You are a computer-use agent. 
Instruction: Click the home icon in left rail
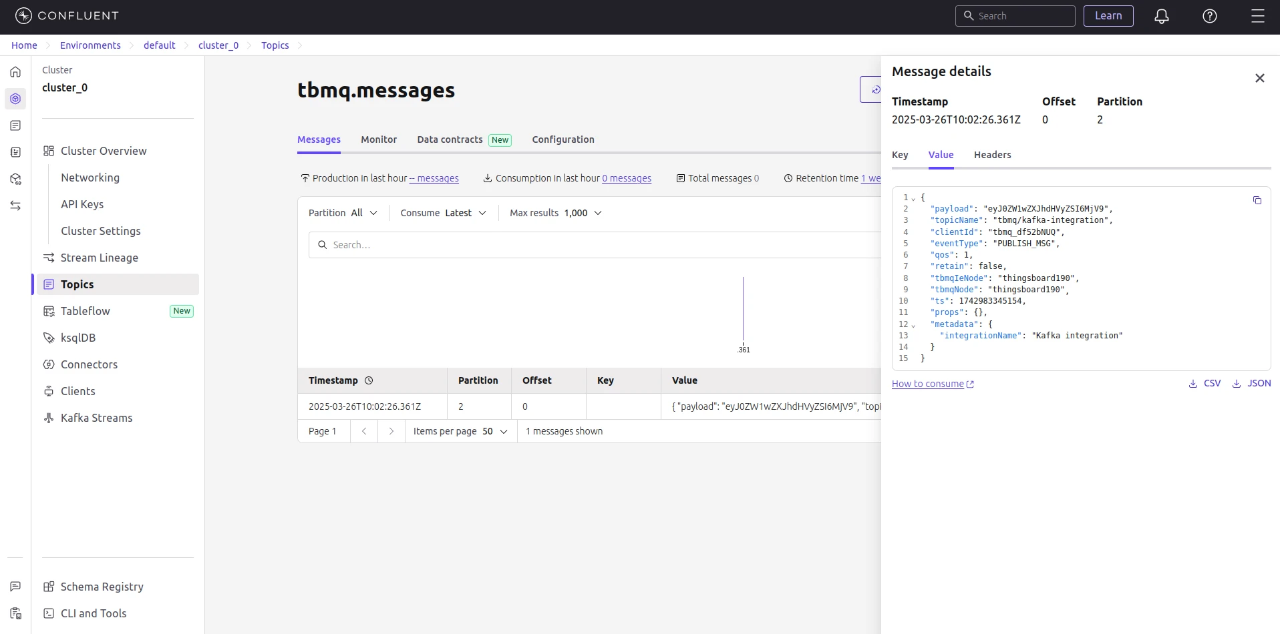15,72
